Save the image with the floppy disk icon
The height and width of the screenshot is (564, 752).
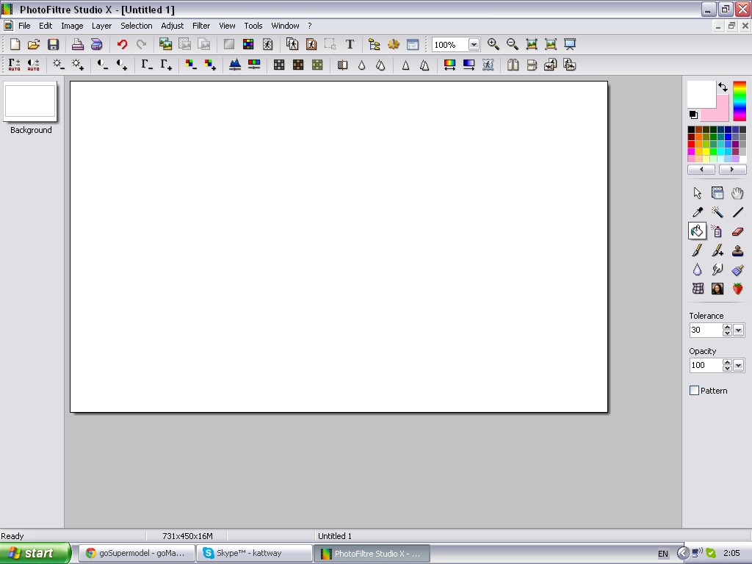(x=53, y=45)
